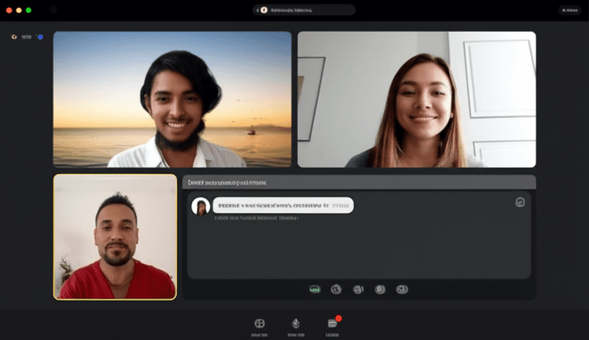Click the center title pill in the top bar

pos(304,10)
